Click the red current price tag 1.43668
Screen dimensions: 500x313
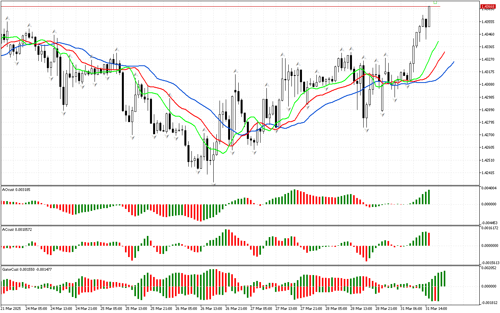click(488, 6)
